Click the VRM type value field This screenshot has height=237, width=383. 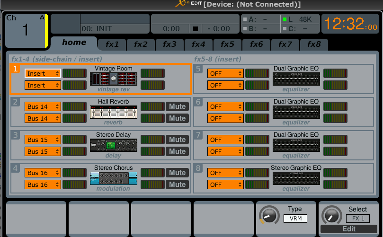(295, 219)
